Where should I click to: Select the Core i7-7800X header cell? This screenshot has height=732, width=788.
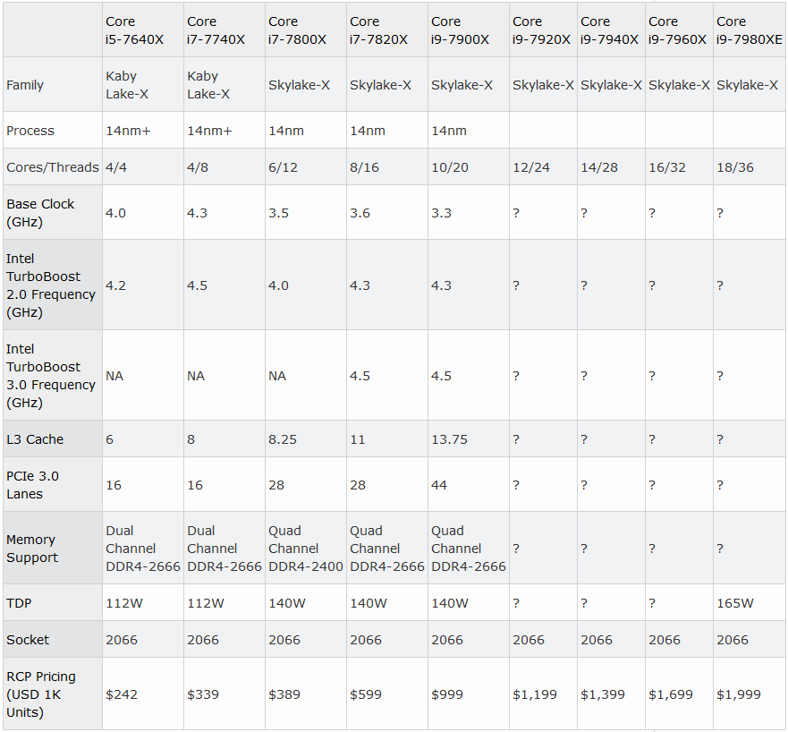click(306, 30)
